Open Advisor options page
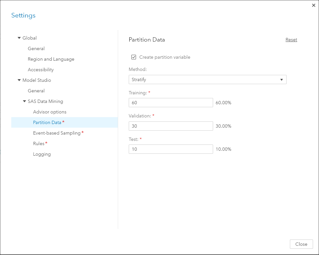The height and width of the screenshot is (255, 319). (x=50, y=112)
